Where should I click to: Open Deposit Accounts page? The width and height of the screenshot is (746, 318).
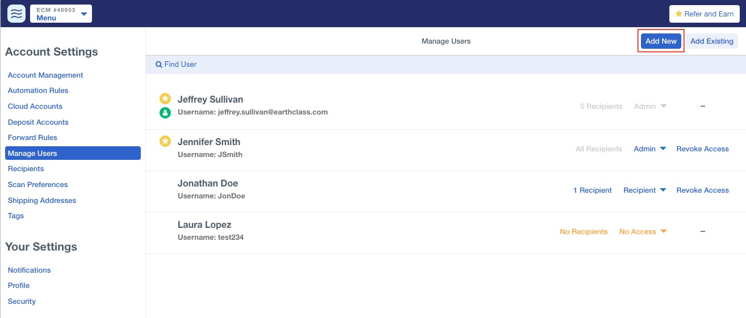pyautogui.click(x=38, y=122)
